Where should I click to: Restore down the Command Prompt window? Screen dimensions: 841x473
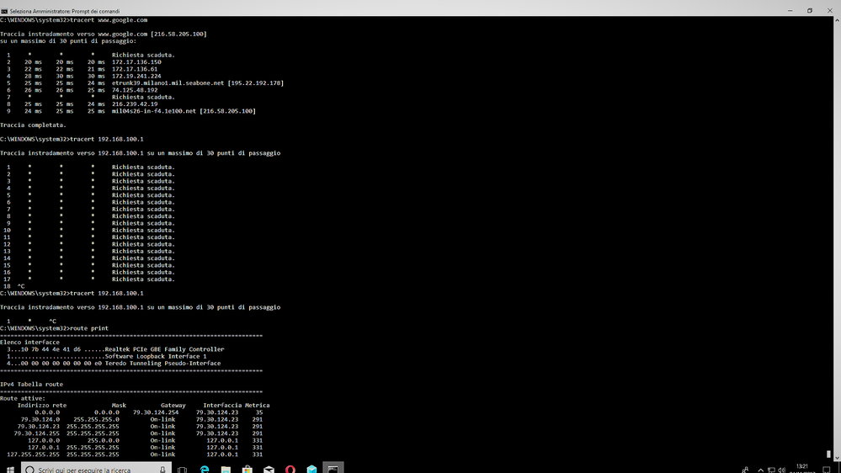[810, 10]
